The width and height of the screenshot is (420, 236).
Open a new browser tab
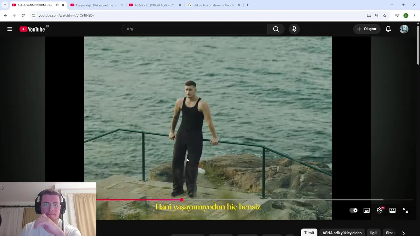(247, 5)
